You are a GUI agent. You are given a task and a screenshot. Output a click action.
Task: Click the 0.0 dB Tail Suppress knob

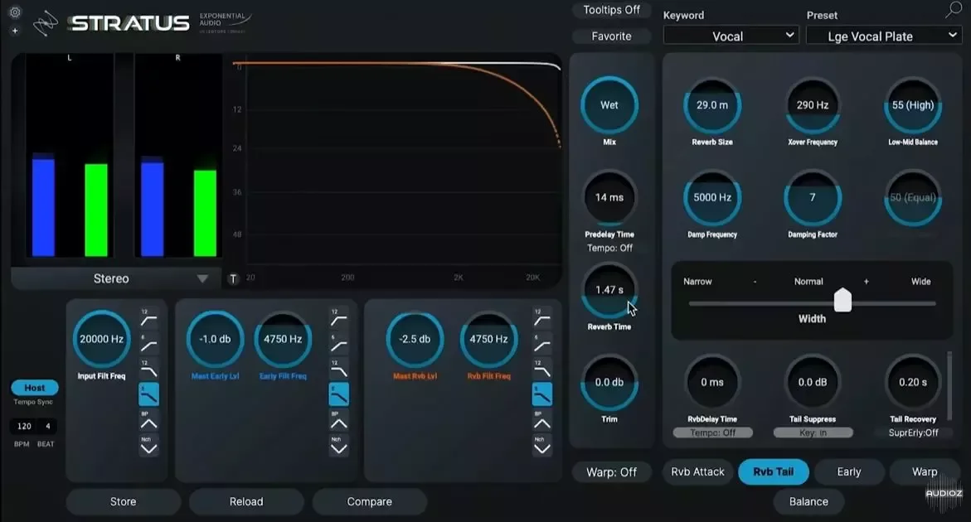[x=813, y=382]
